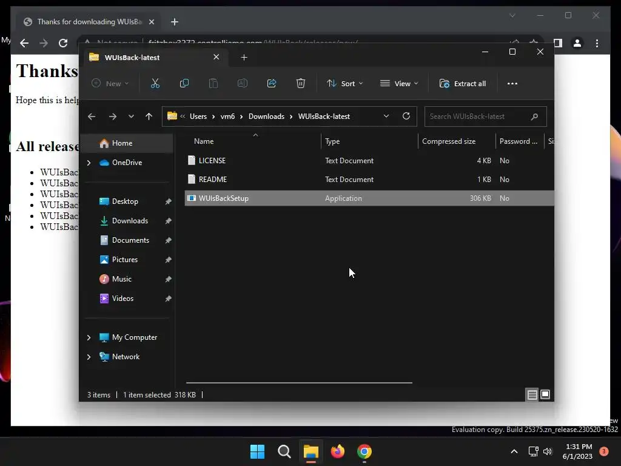Open volume control in system tray

tap(548, 451)
